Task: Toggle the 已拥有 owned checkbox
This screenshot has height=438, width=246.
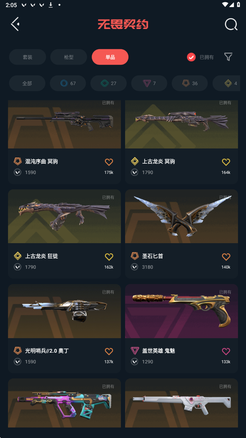Action: point(191,57)
